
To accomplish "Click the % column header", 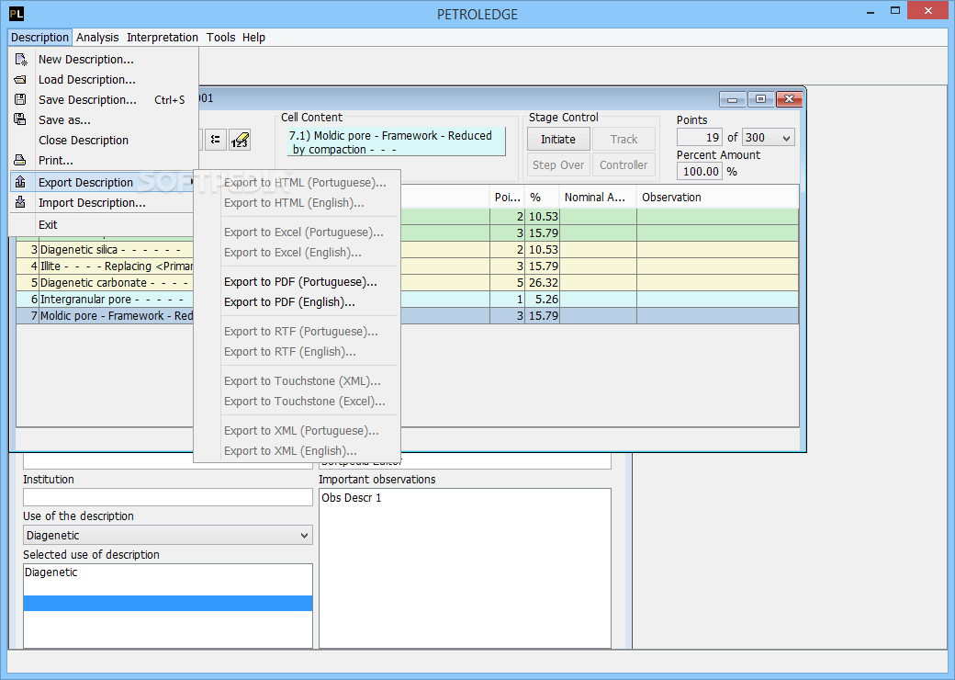I will (542, 197).
